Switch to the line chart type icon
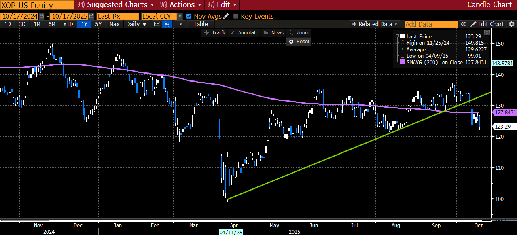Screen dimensions: 517x235 [157, 24]
